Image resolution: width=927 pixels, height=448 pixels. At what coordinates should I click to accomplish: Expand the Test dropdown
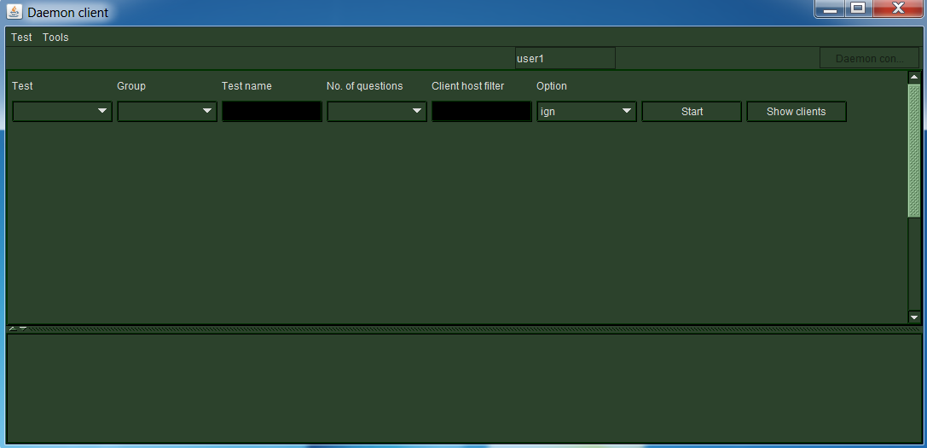click(x=62, y=111)
